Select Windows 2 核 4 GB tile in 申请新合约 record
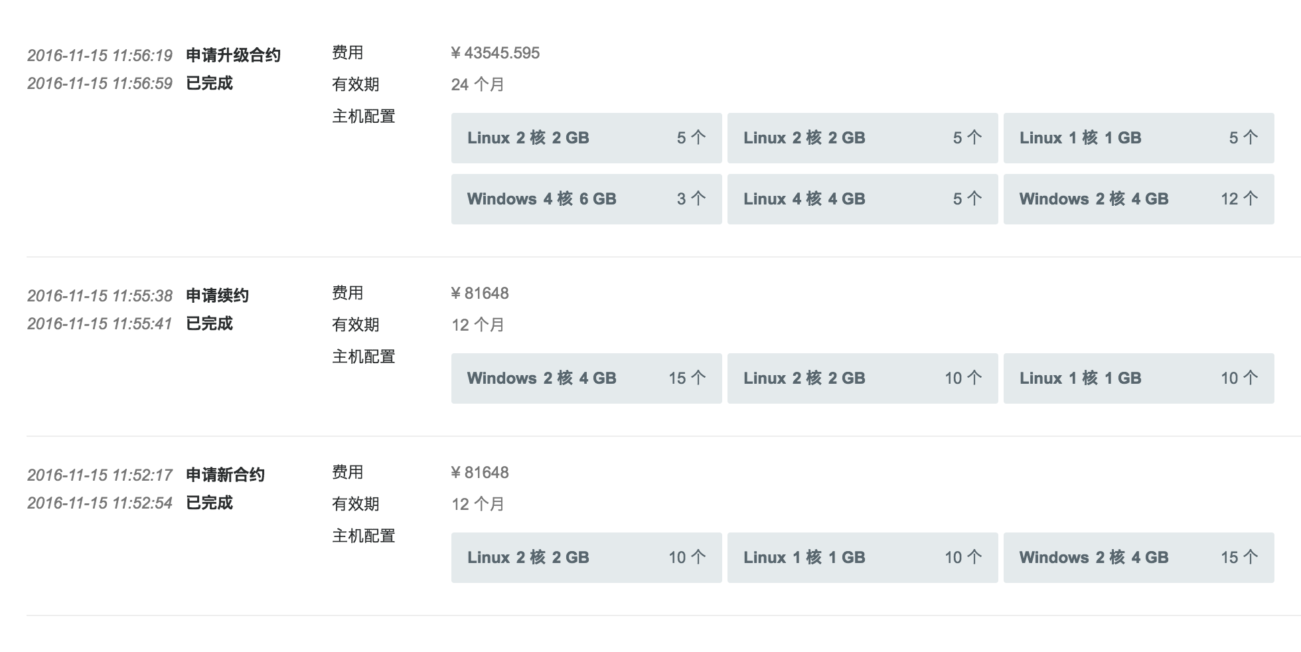 (1138, 558)
